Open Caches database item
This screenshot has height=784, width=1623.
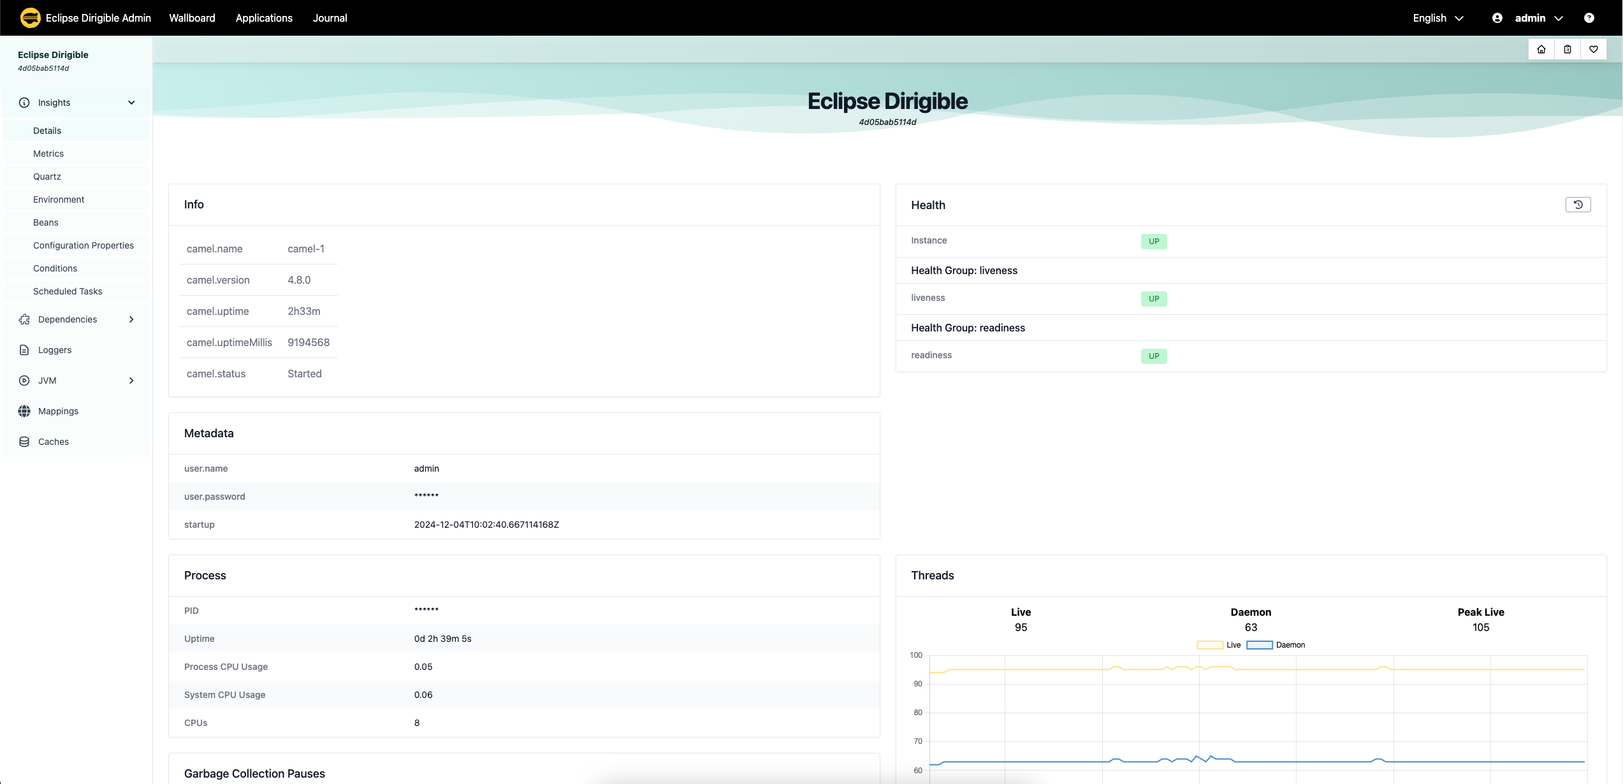(x=76, y=442)
